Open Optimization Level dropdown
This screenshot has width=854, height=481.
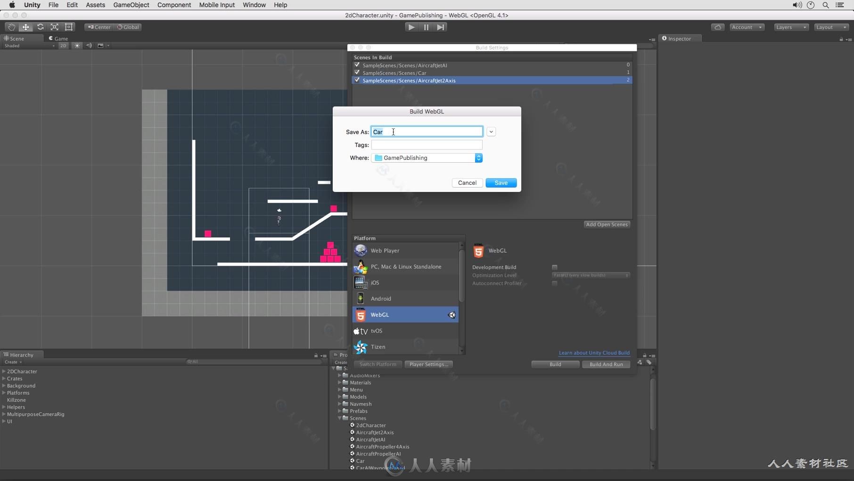pyautogui.click(x=591, y=275)
